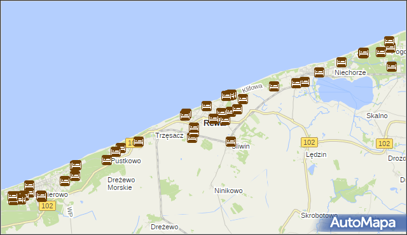
Task: Open the topmost hotel marker near Pogorzelica
Action: tap(389, 41)
